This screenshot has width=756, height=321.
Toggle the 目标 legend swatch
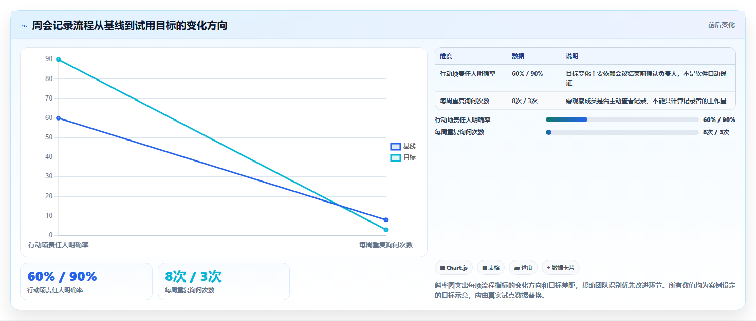coord(395,158)
